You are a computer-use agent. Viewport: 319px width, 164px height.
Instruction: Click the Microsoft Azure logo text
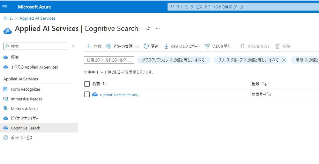point(34,7)
